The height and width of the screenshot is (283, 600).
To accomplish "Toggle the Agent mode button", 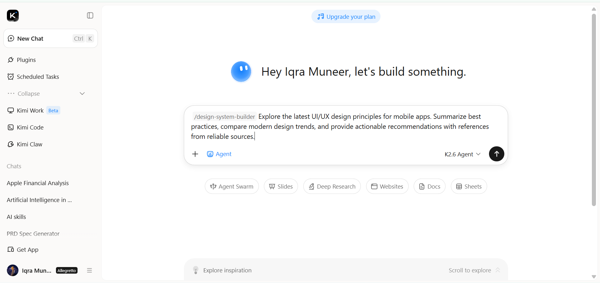I will [x=219, y=154].
